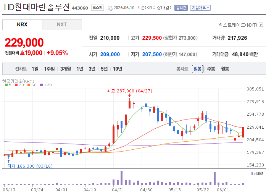Viewport: 266px width, 194px height.
Task: Click the 154,230 price axis label
Action: pyautogui.click(x=255, y=165)
